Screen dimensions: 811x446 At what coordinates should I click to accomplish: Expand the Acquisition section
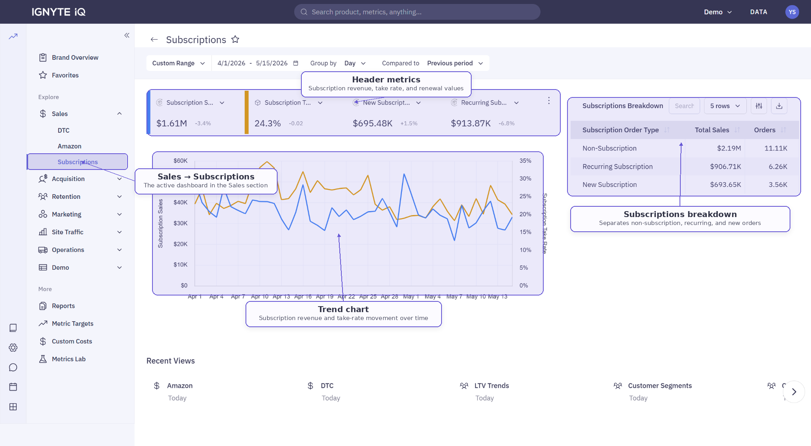click(x=120, y=179)
